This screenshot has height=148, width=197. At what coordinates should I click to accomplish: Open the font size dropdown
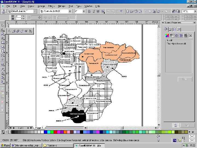[84, 11]
